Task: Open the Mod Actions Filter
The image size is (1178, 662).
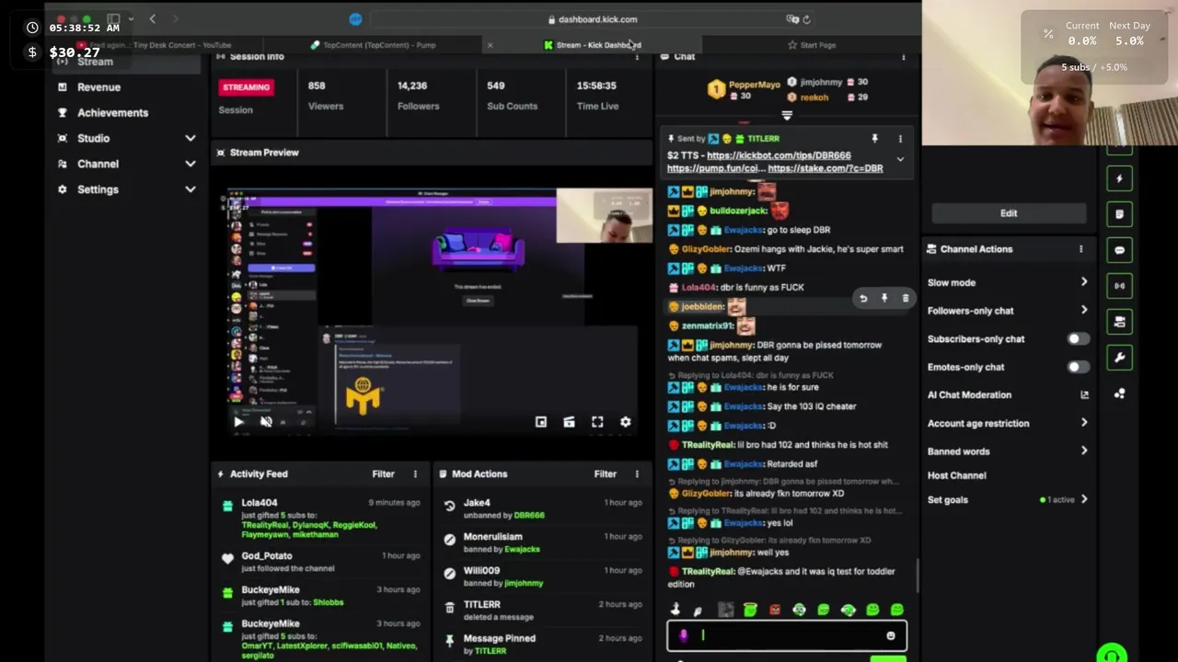Action: (x=605, y=474)
